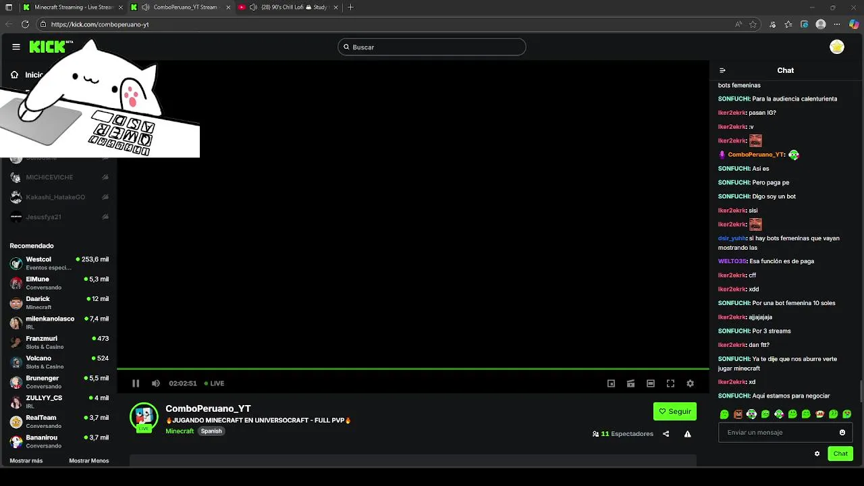Image resolution: width=864 pixels, height=486 pixels.
Task: Open the user profile avatar menu
Action: pos(837,47)
